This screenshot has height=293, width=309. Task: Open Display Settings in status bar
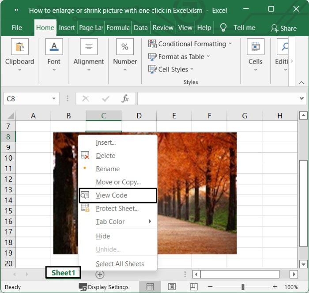pos(104,287)
